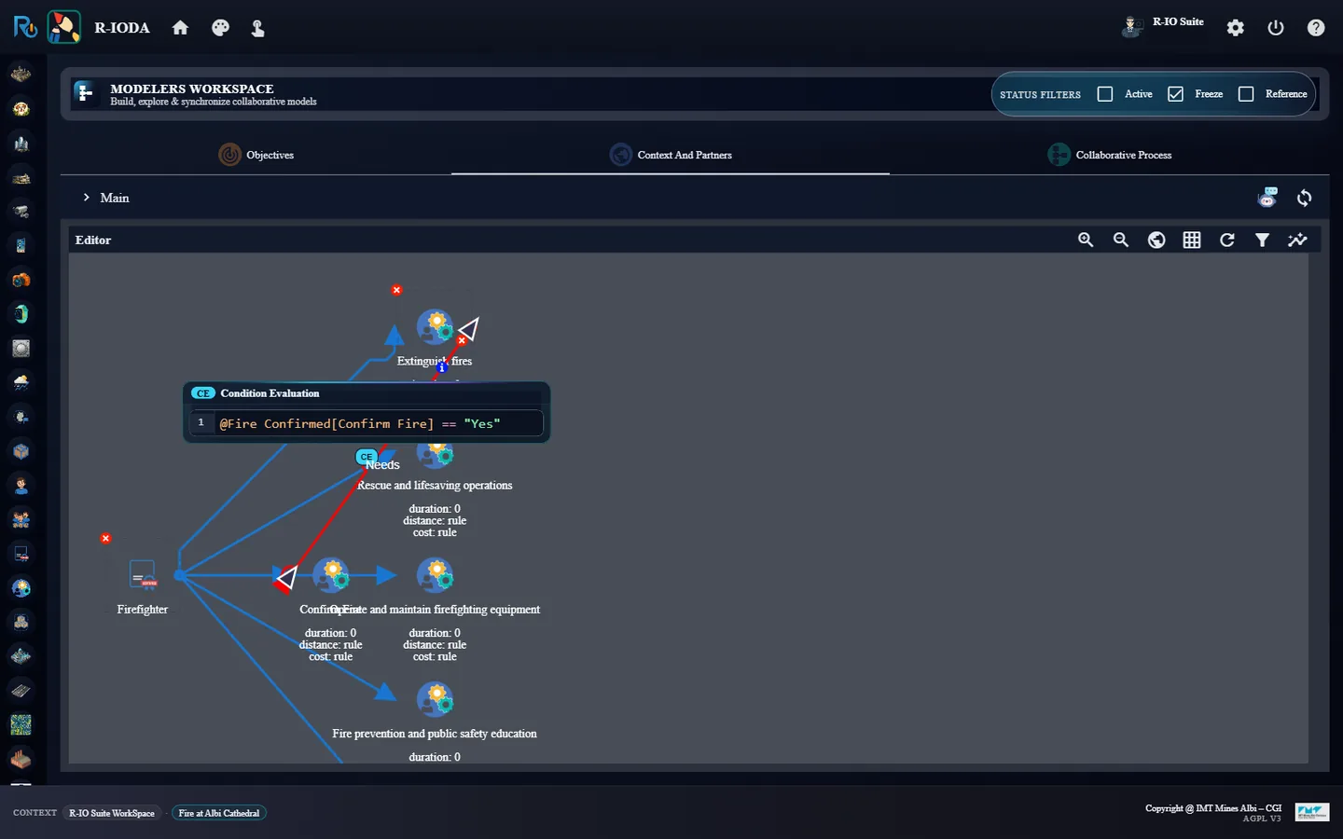Open the theme palette icon
1343x839 pixels.
[220, 28]
